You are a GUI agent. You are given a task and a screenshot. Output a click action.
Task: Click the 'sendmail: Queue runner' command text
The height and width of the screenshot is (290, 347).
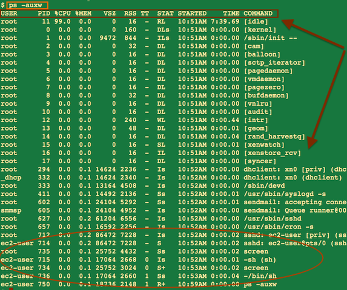click(289, 210)
